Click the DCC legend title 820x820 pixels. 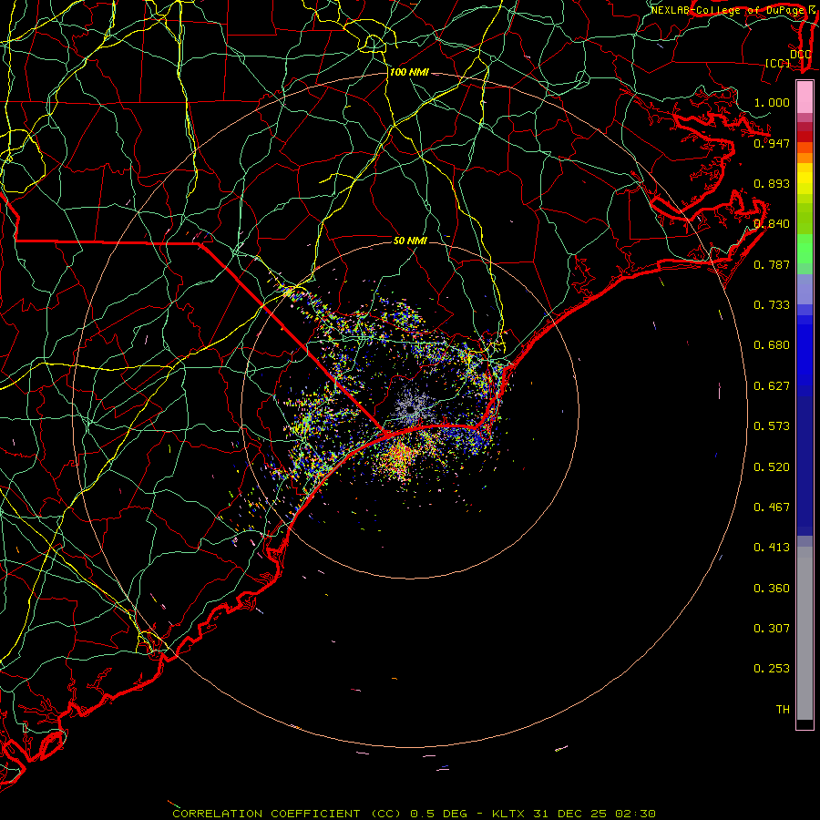800,55
